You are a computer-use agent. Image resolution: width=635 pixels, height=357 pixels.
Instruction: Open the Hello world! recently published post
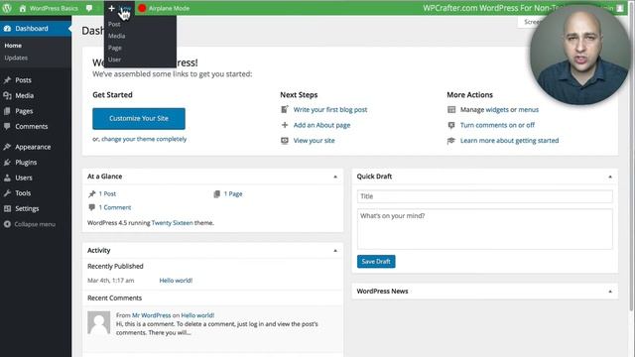pos(176,280)
